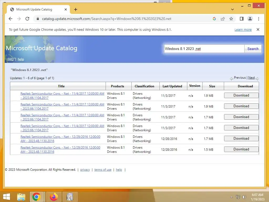
Task: Open the FAQ link
Action: point(11,59)
